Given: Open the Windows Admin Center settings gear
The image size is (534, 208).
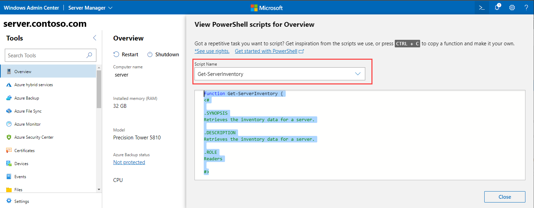Looking at the screenshot, I should 512,7.
